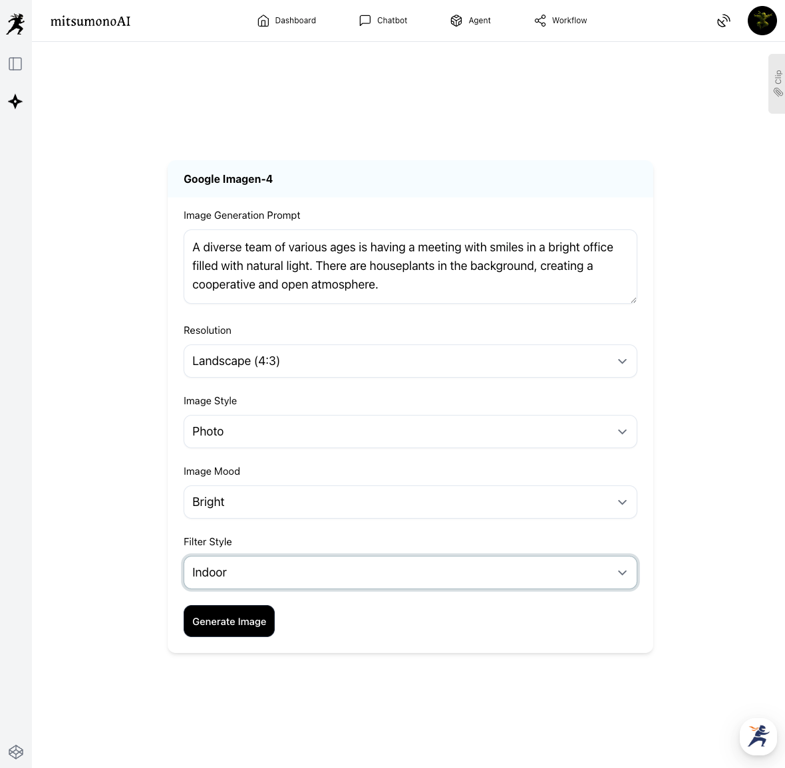Click the Dashboard house icon
Screen dimensions: 785x768
(x=263, y=21)
